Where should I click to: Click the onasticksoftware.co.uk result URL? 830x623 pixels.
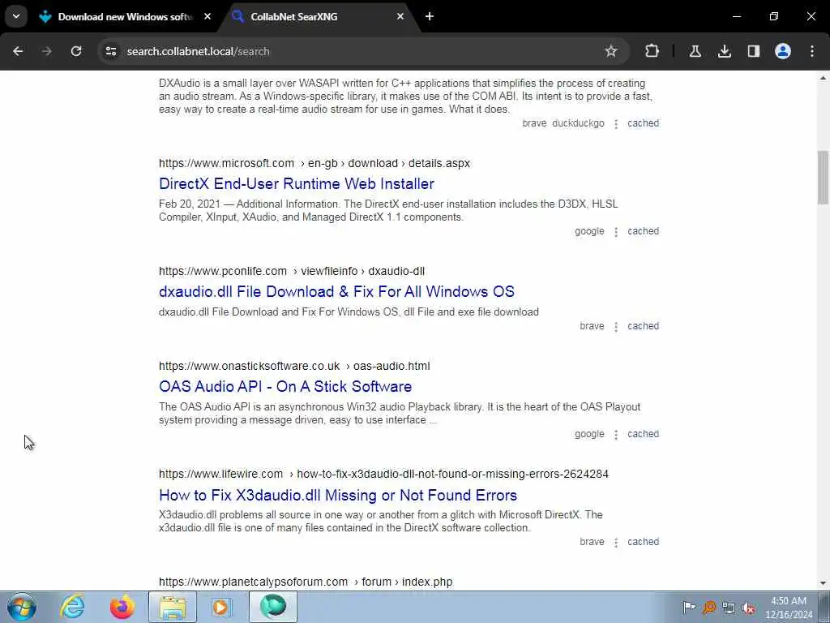coord(294,366)
